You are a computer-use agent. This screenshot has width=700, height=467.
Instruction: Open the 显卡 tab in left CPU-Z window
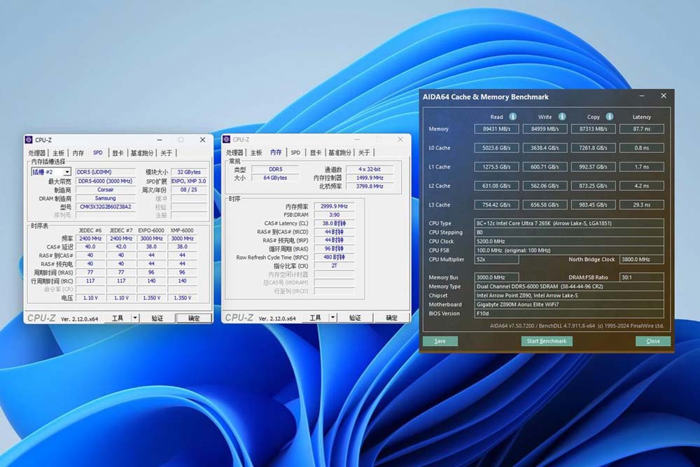click(118, 153)
